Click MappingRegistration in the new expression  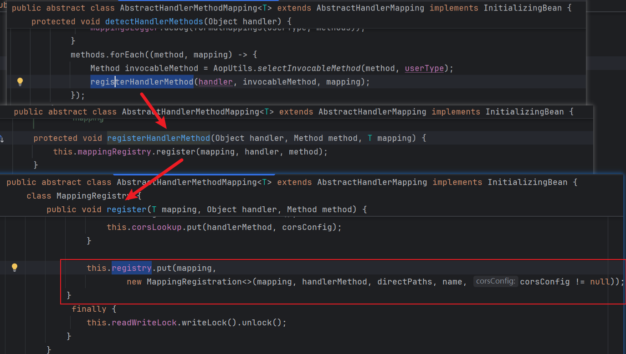[194, 281]
